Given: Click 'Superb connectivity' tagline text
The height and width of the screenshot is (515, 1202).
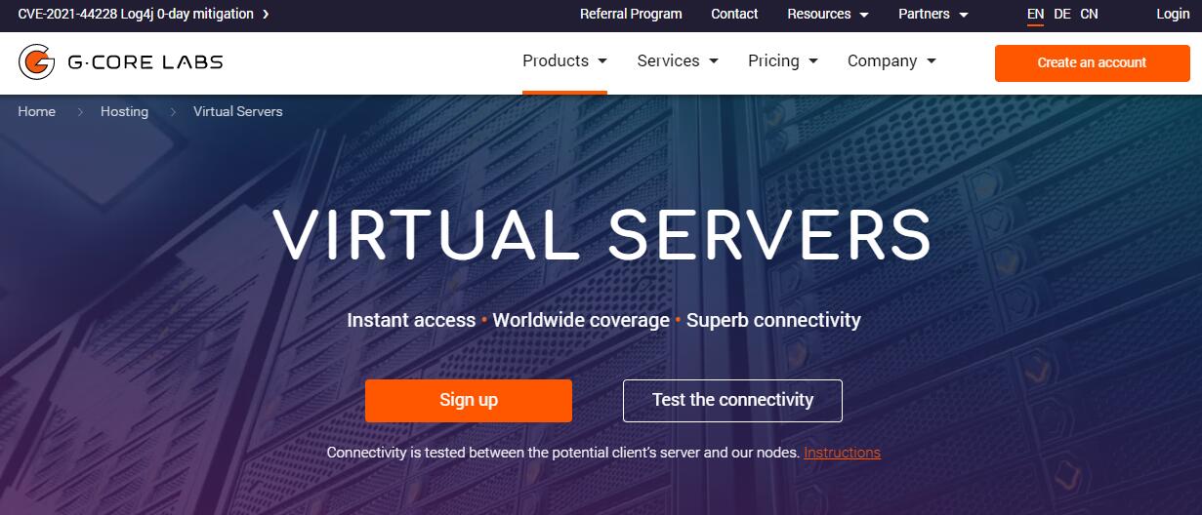Looking at the screenshot, I should tap(773, 320).
